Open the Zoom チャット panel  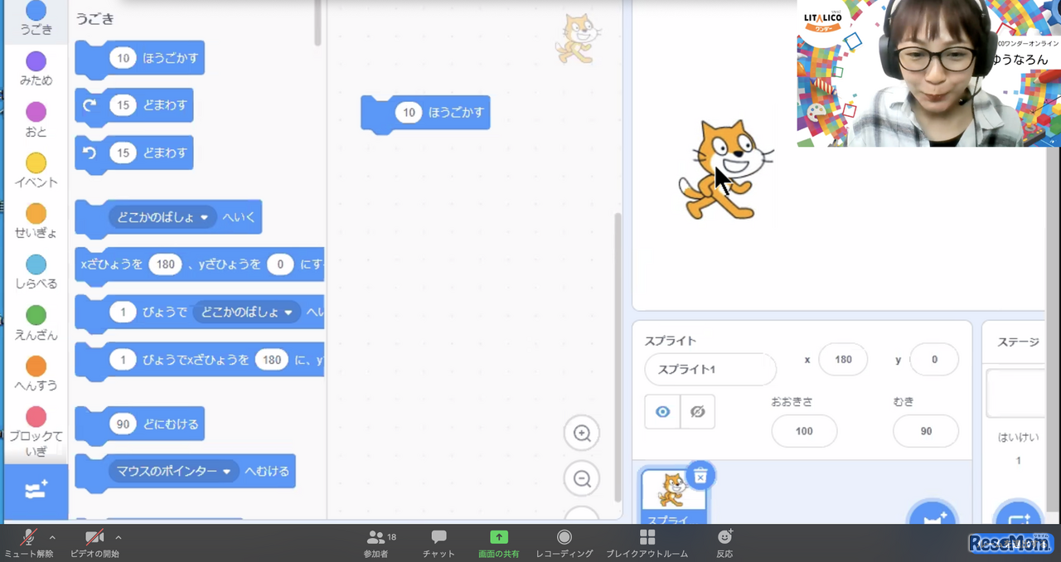point(438,542)
